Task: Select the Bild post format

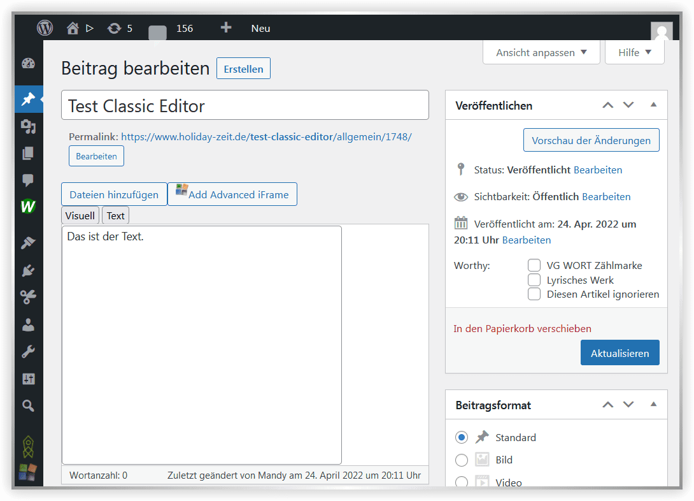Action: pyautogui.click(x=462, y=460)
